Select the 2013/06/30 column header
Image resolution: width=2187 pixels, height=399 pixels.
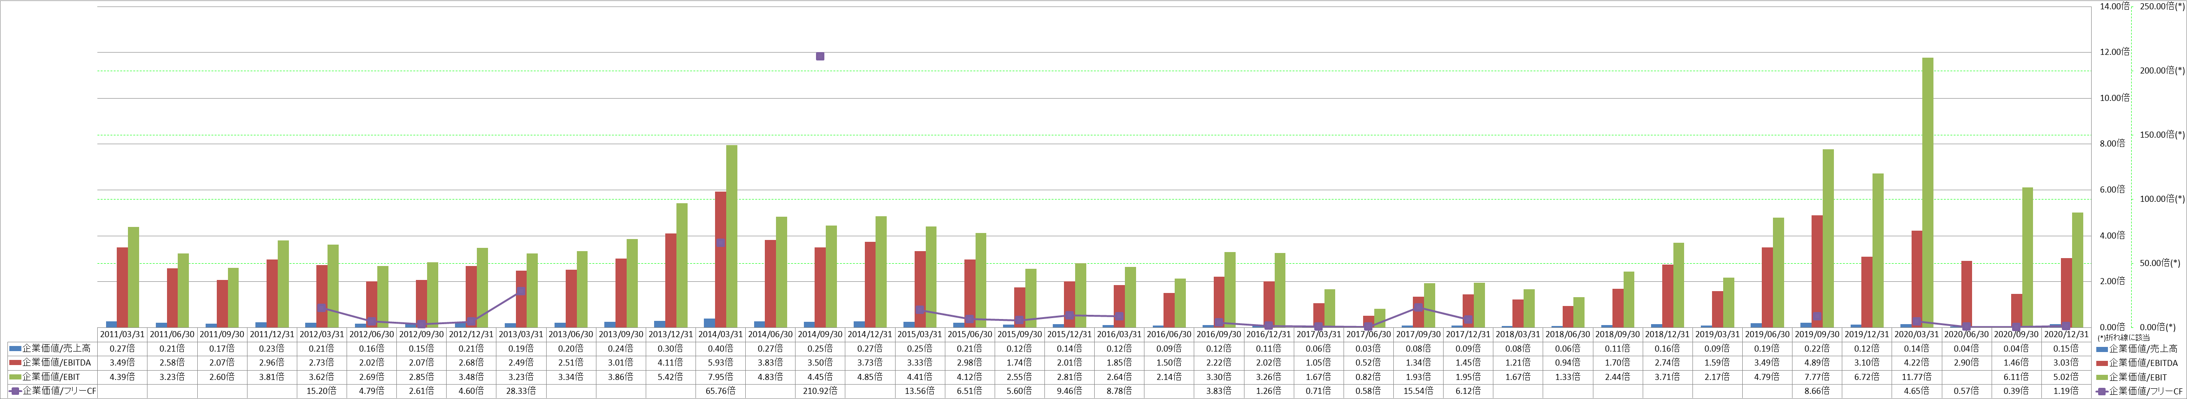point(571,334)
